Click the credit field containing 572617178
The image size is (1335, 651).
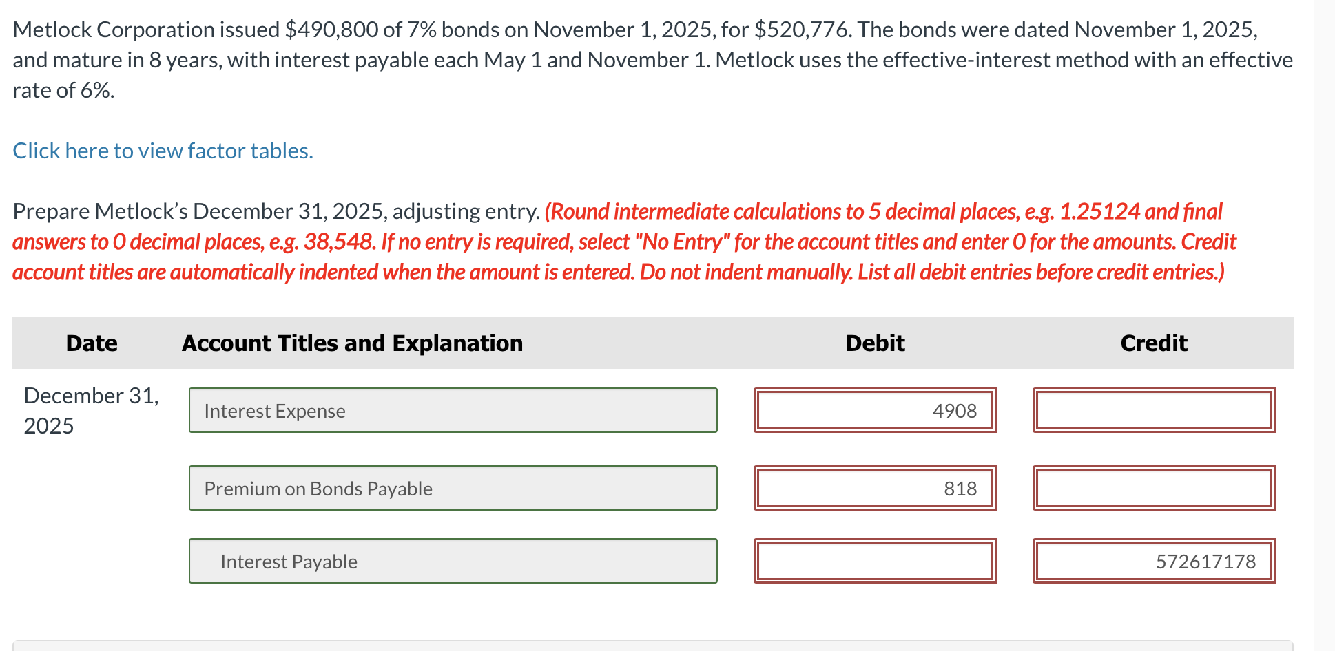pos(1153,561)
